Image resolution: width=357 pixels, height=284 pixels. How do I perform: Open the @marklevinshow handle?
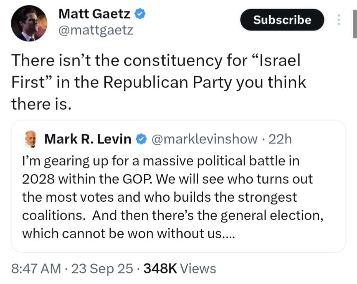pyautogui.click(x=205, y=139)
